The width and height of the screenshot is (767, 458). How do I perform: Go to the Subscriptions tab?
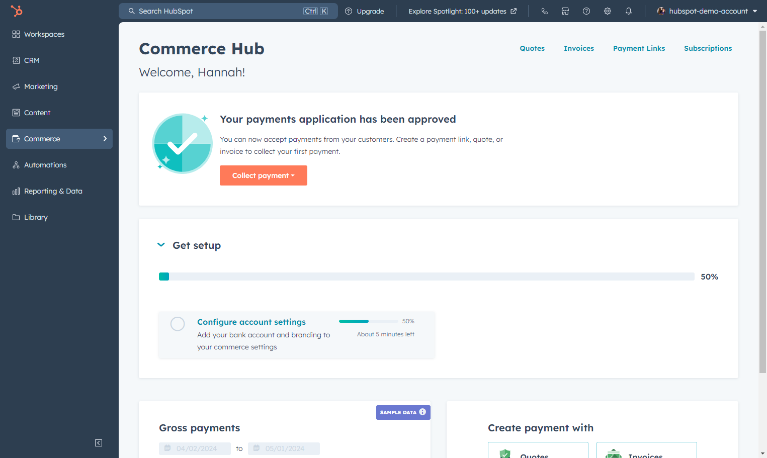coord(708,48)
